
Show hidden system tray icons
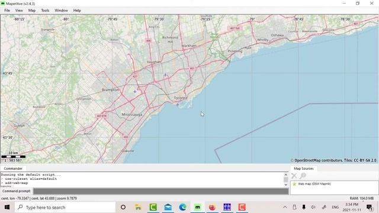(285, 207)
